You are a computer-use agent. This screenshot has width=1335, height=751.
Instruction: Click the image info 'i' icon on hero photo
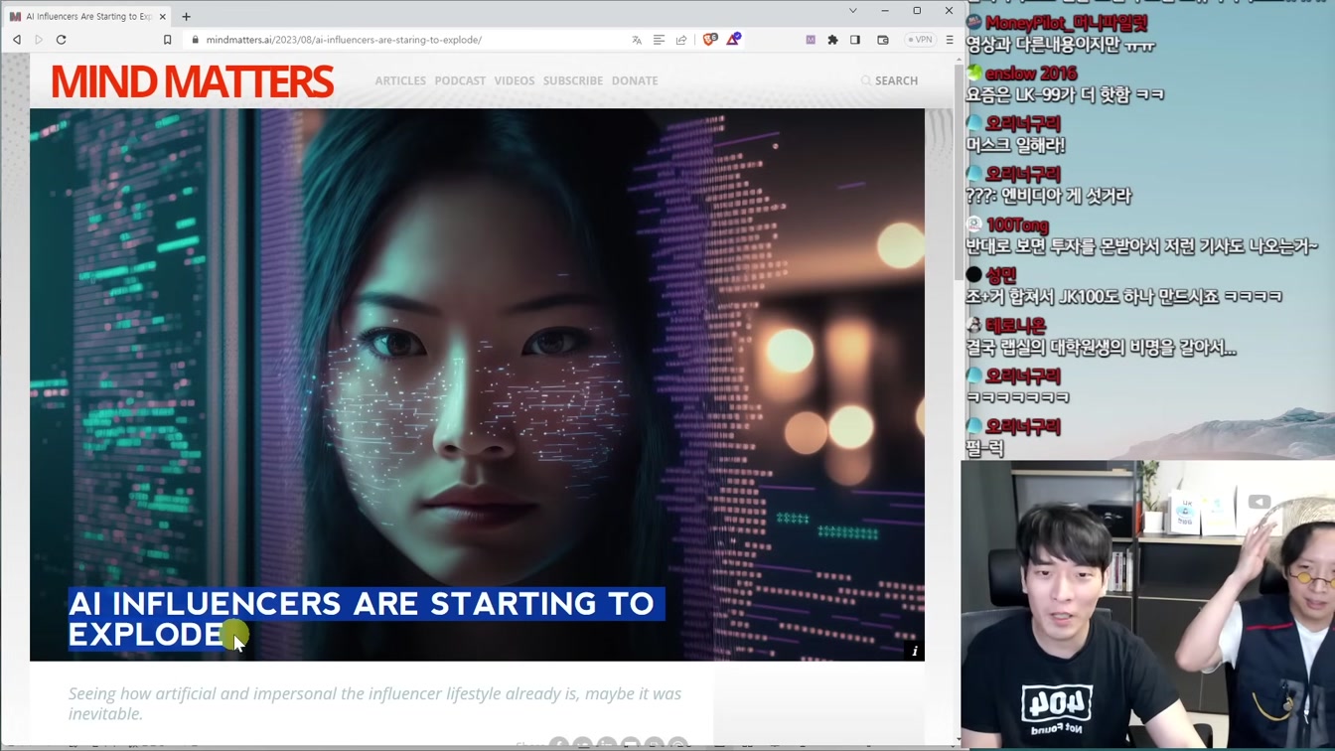(915, 652)
